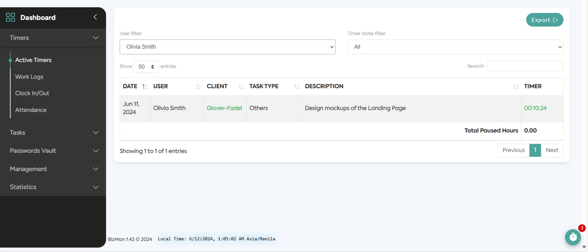Go to Clock In/Out page
The width and height of the screenshot is (588, 252).
click(32, 93)
